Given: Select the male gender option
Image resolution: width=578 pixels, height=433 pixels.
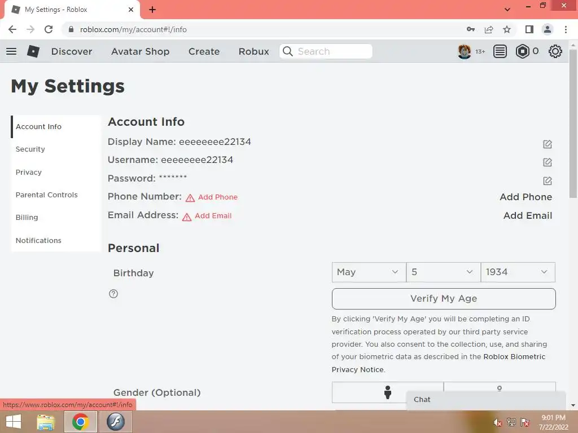Looking at the screenshot, I should click(x=387, y=392).
